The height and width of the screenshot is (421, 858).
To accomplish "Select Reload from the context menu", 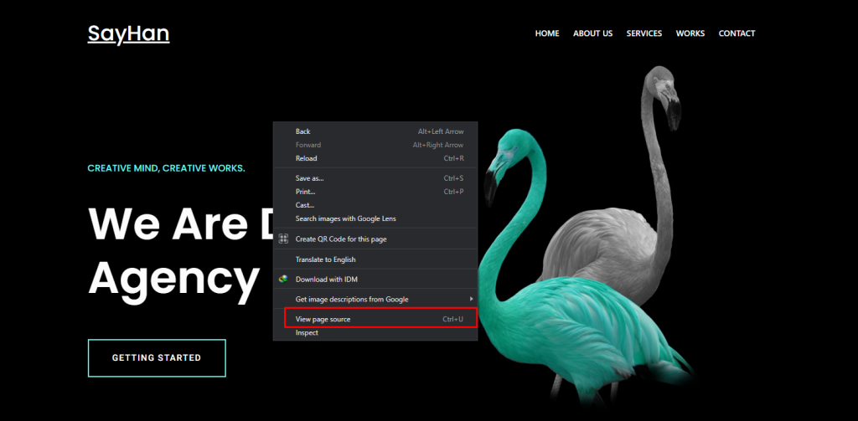I will 375,158.
